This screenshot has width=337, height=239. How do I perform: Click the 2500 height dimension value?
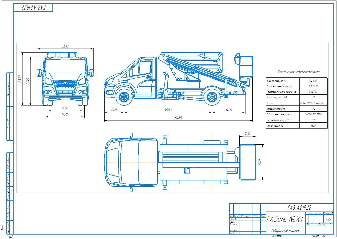[x=19, y=79]
